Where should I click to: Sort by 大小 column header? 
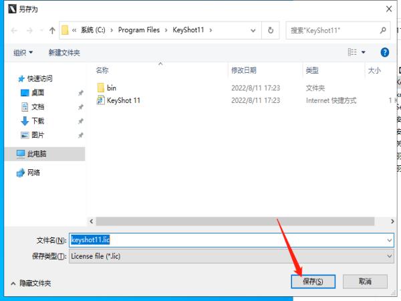[x=374, y=70]
